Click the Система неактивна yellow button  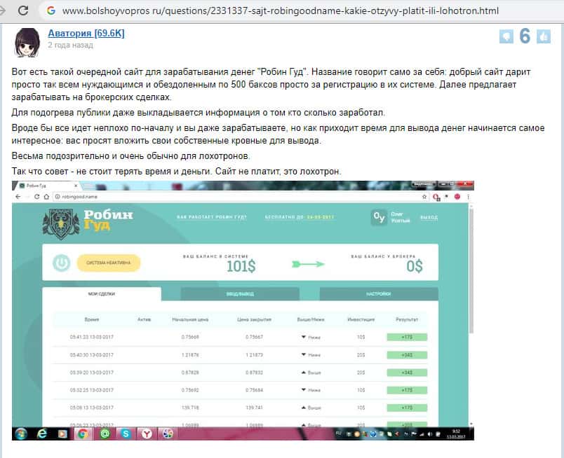coord(108,263)
